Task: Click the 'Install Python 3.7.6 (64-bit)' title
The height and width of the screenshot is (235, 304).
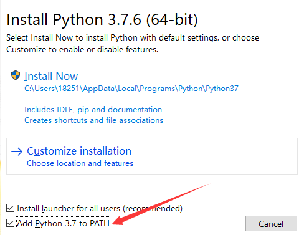Action: point(102,20)
